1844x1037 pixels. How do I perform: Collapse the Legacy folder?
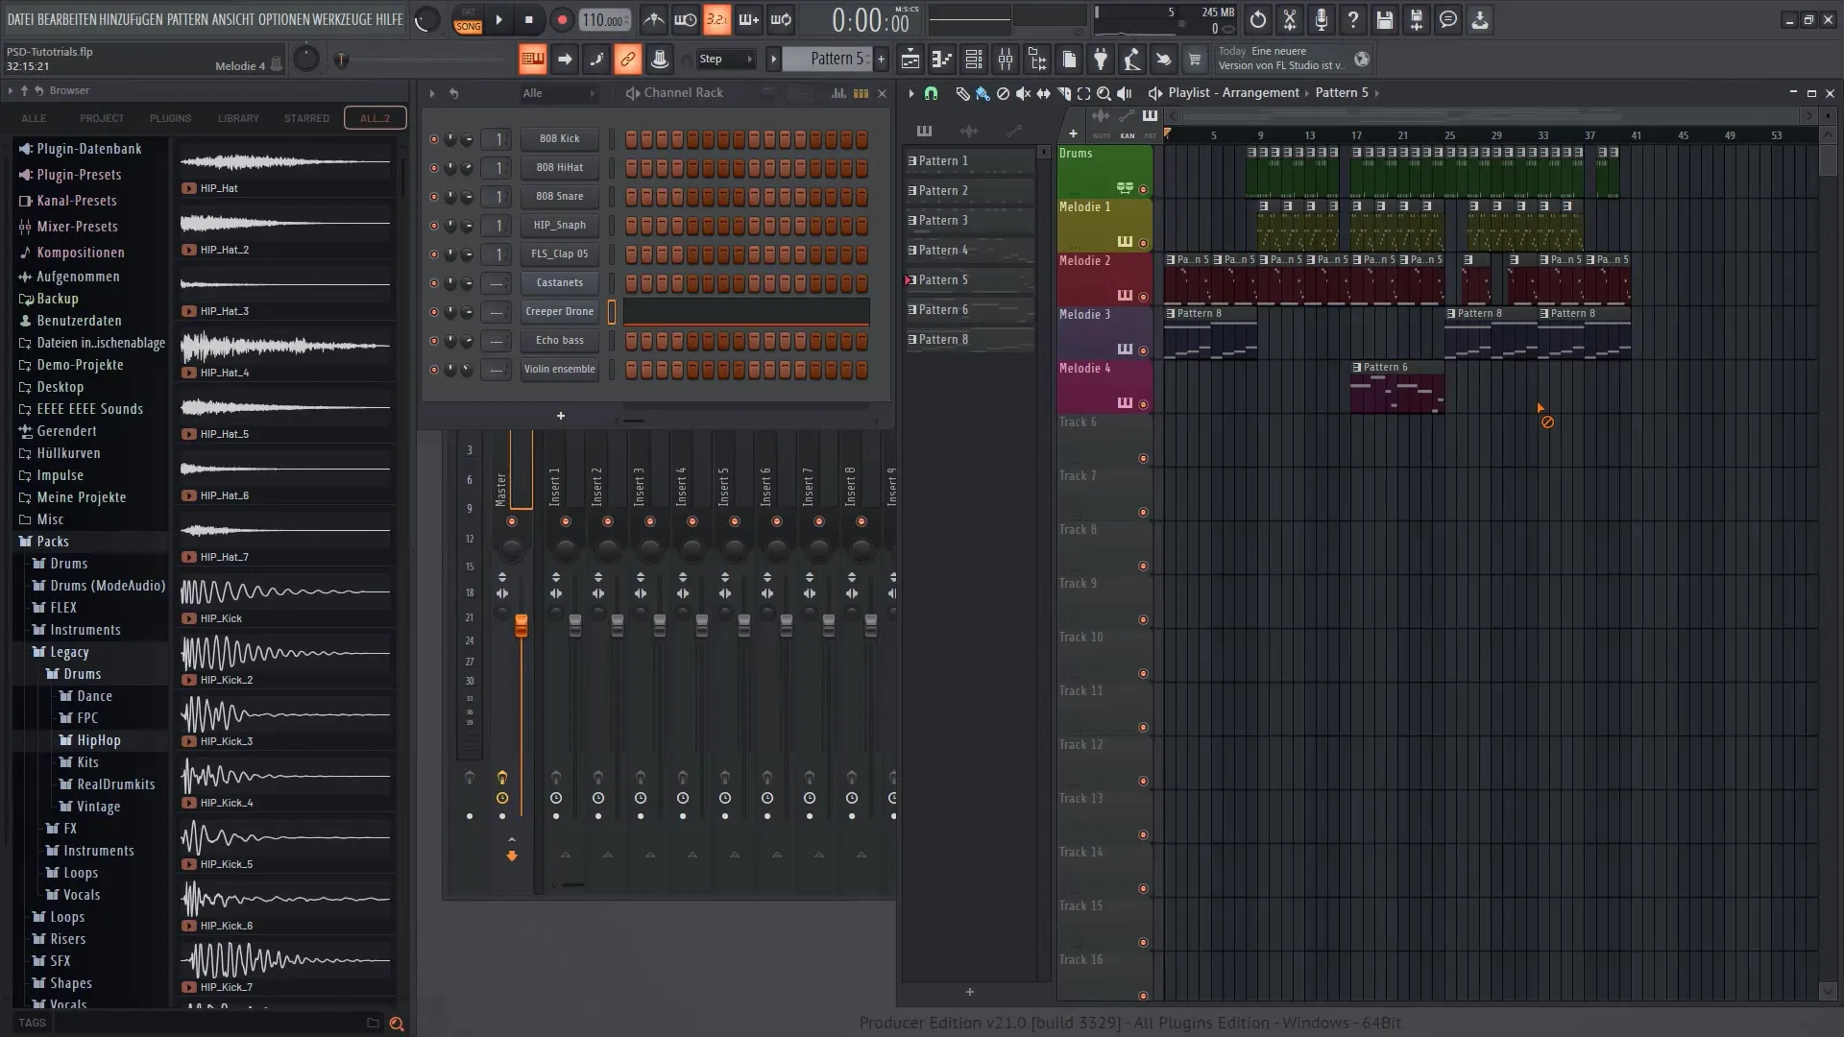coord(69,652)
